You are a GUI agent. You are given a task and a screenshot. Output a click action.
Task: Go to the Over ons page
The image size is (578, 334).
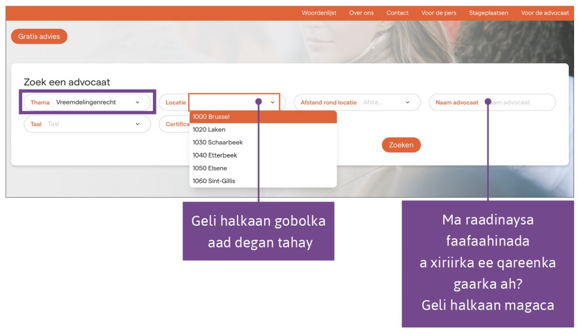click(361, 12)
